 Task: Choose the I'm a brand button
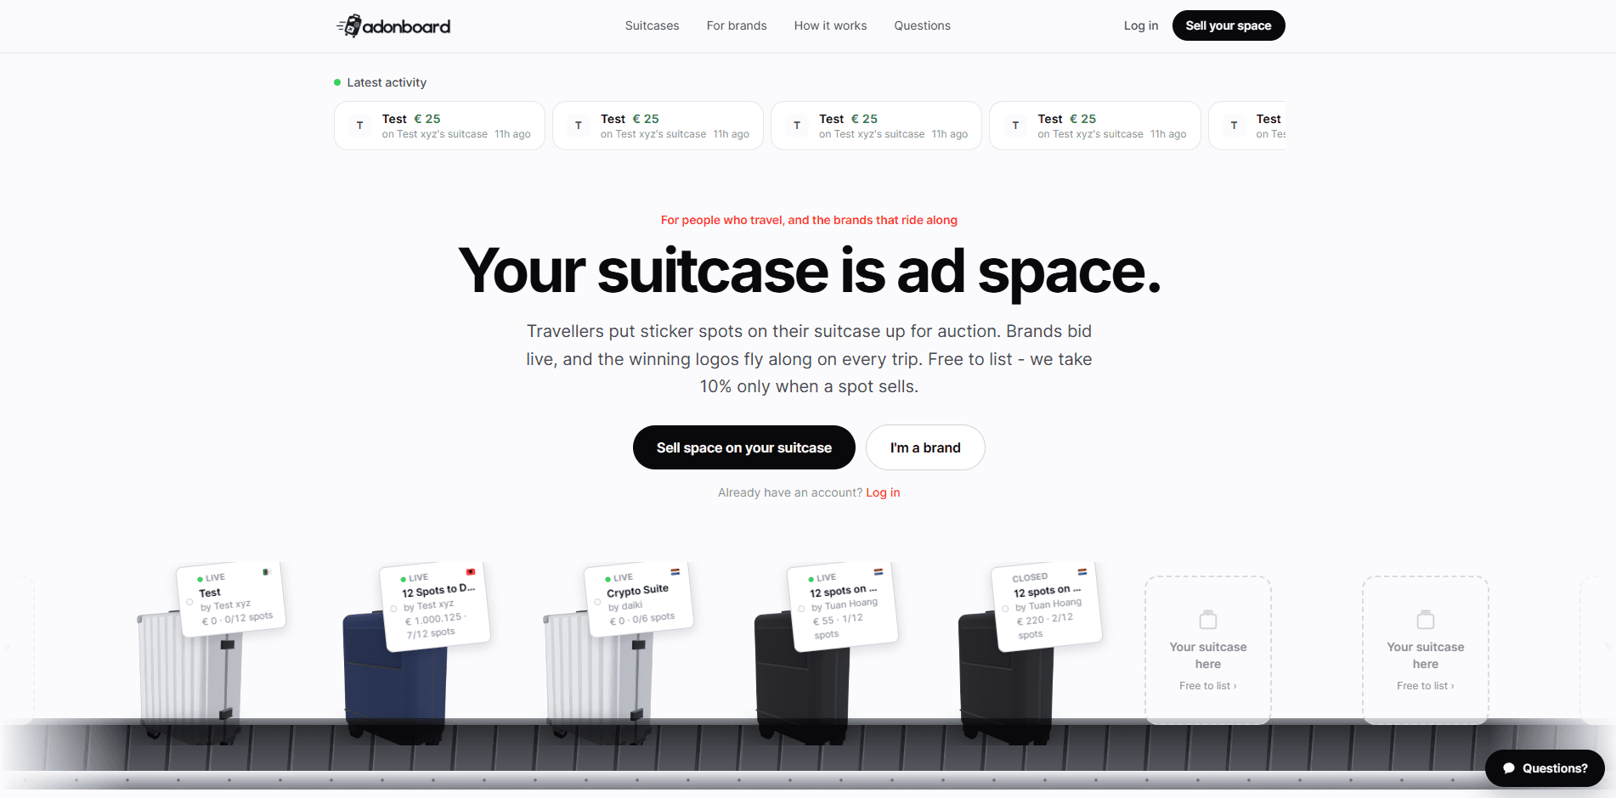pyautogui.click(x=925, y=447)
